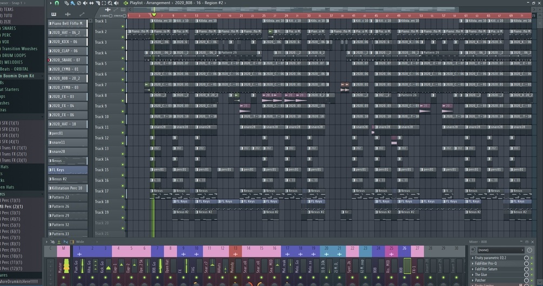Select 'Piano Bell Fliflo M' in picker
This screenshot has height=286, width=543.
click(68, 24)
